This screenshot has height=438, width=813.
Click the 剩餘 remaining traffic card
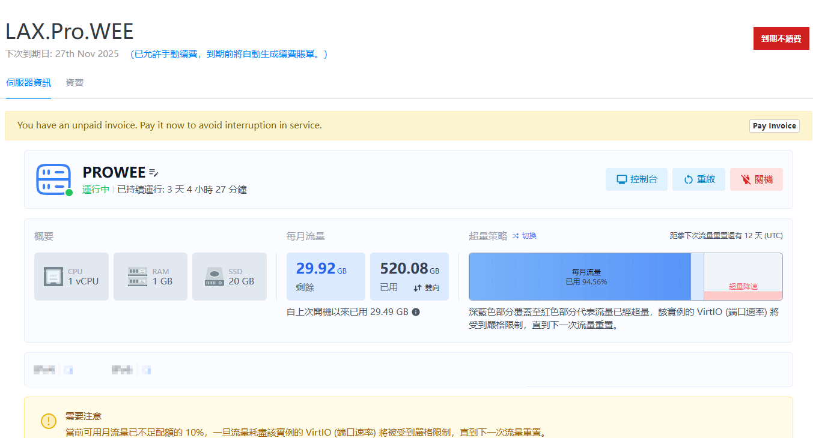326,276
